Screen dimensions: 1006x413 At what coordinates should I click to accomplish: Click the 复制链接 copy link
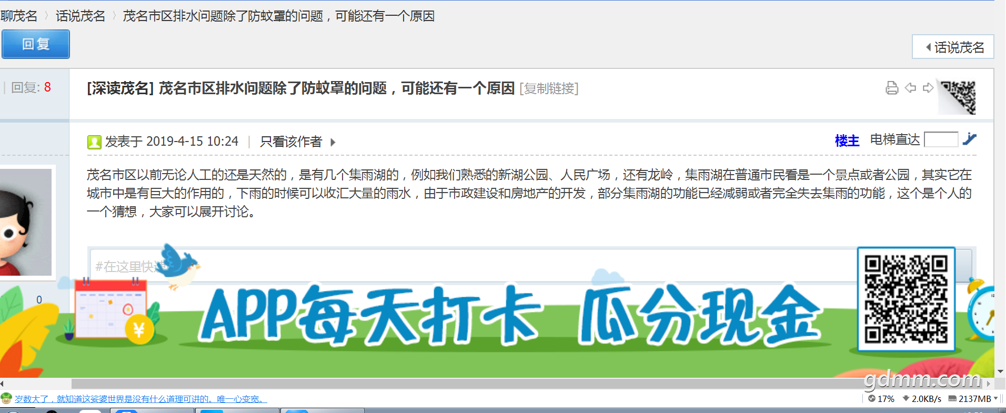point(549,88)
